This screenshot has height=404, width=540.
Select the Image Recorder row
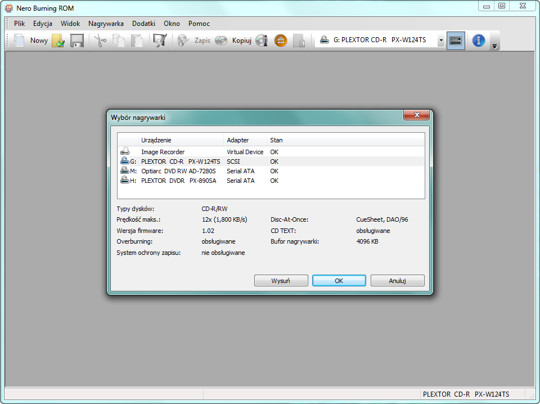click(271, 152)
